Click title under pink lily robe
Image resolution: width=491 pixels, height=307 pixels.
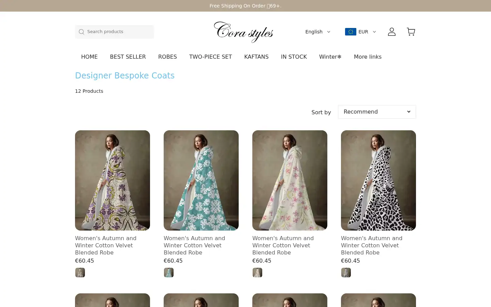click(x=283, y=245)
